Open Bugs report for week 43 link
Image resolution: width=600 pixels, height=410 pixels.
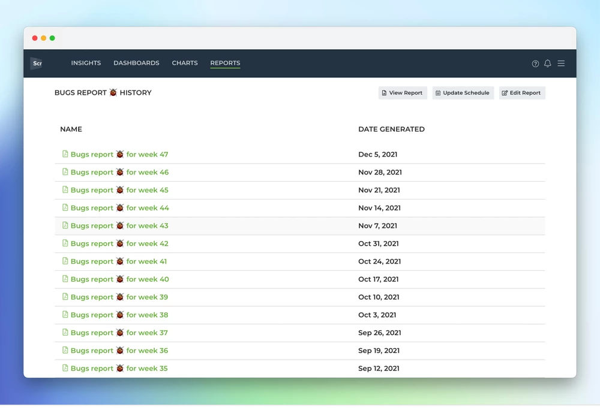[x=119, y=226]
